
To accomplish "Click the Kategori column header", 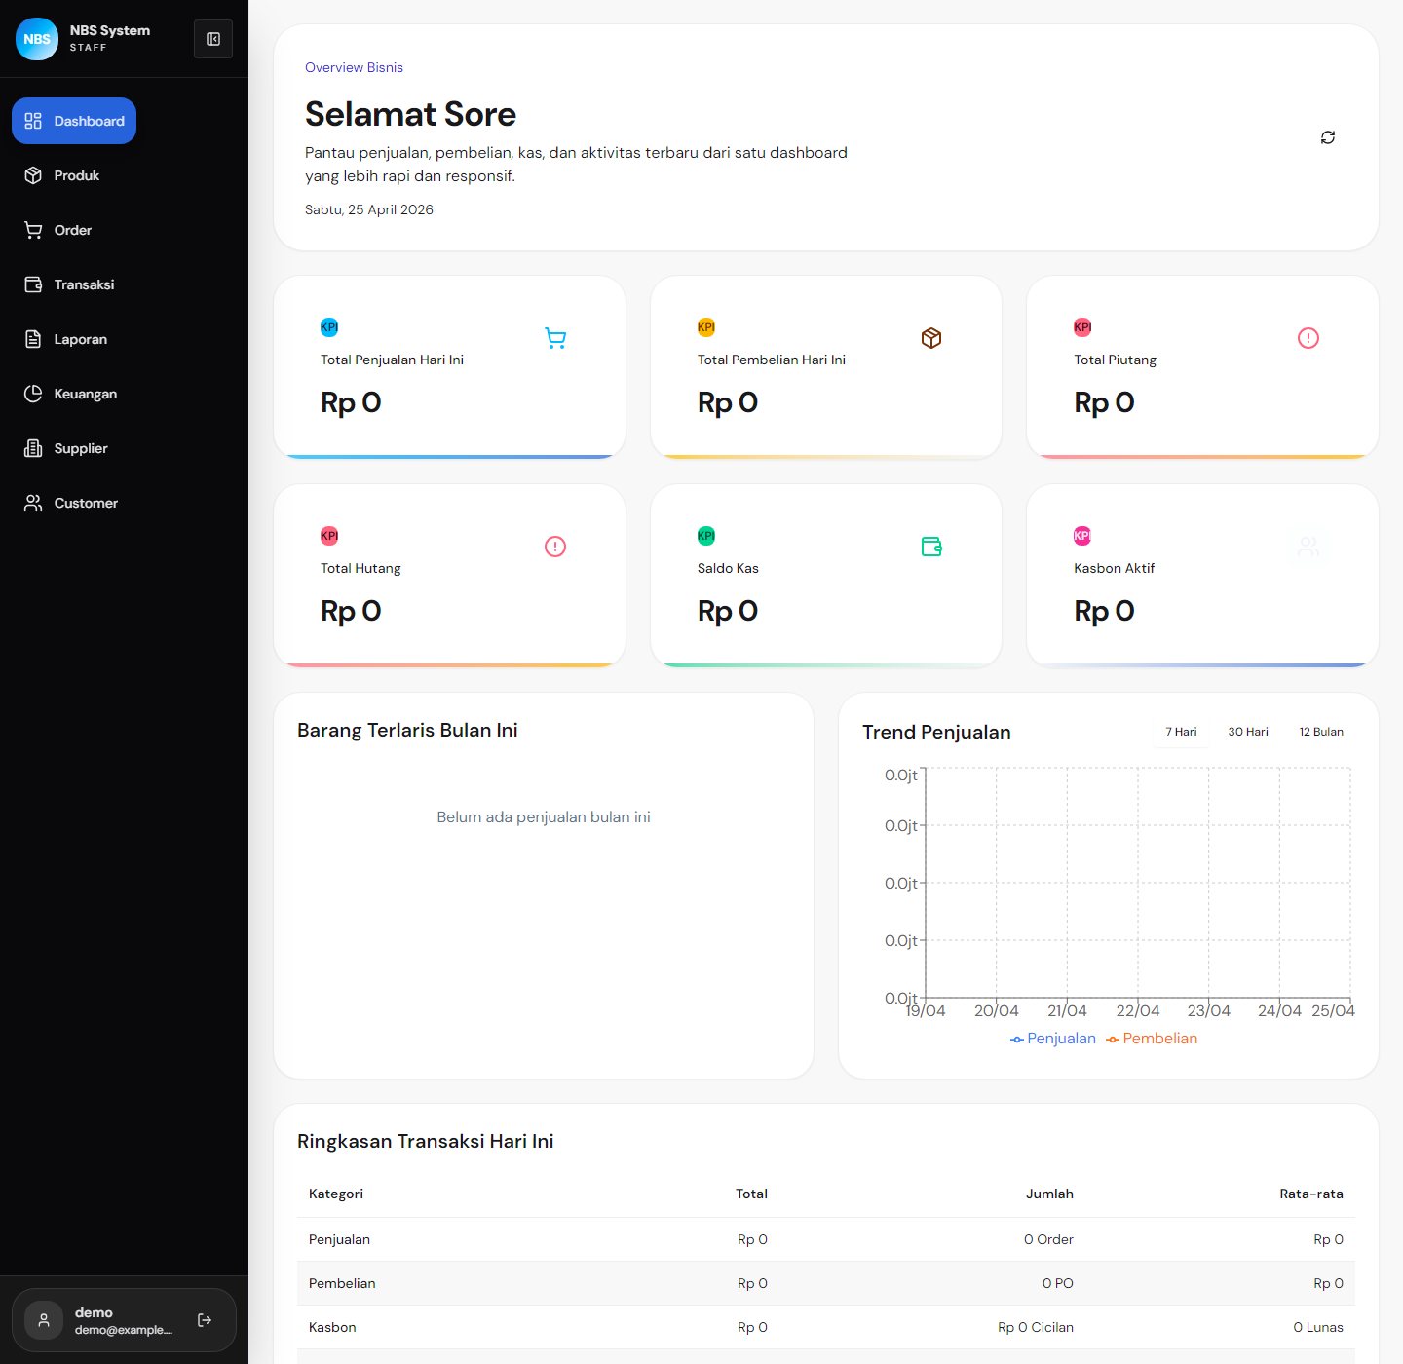I will tap(336, 1193).
